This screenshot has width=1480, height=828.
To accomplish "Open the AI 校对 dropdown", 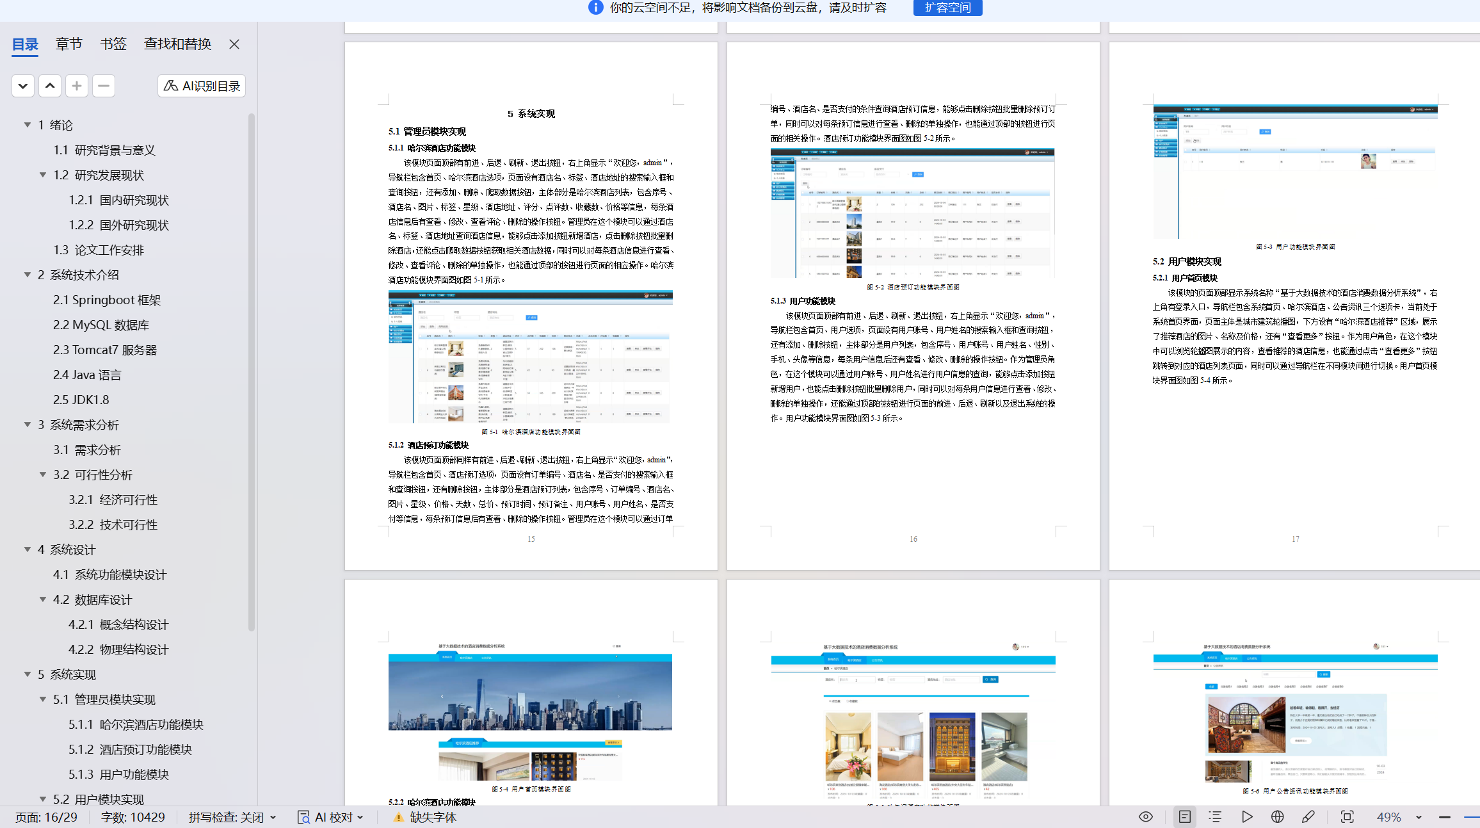I will click(360, 818).
